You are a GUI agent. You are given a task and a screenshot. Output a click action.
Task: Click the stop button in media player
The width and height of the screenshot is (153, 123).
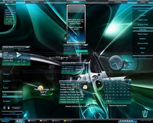click(21, 61)
